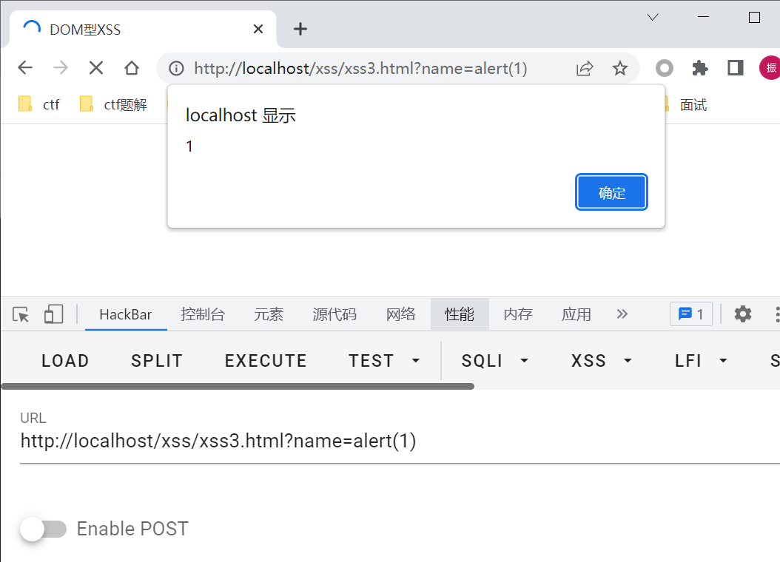The width and height of the screenshot is (780, 562).
Task: Open the side panel icon
Action: 736,68
